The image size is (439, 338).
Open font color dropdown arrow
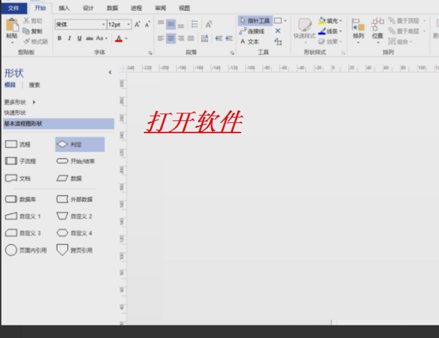[127, 38]
